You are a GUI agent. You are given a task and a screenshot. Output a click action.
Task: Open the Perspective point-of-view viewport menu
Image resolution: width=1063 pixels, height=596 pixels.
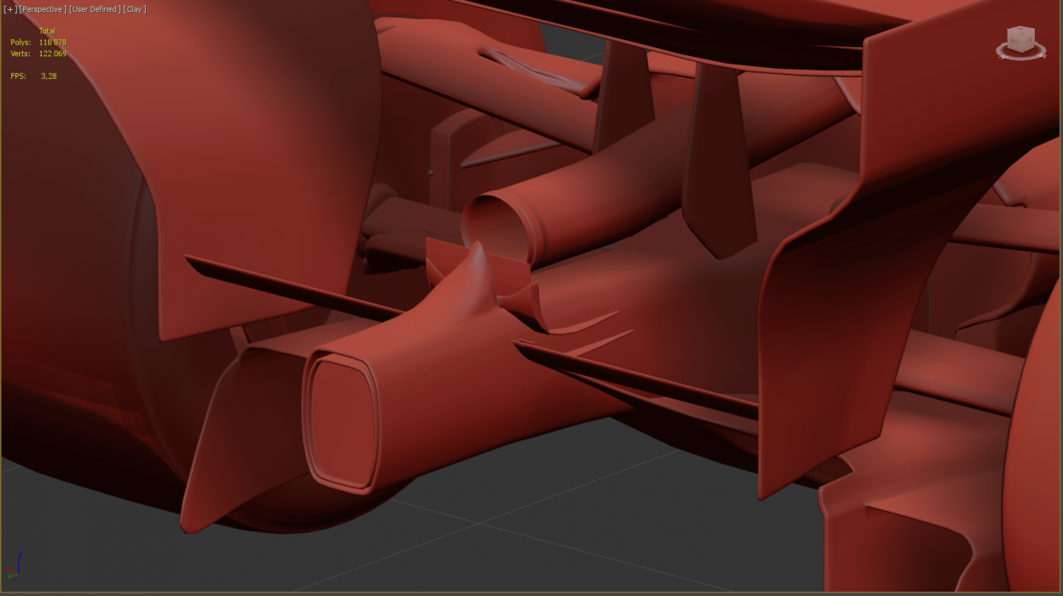pos(43,9)
